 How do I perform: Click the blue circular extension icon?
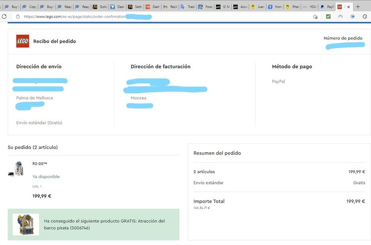(352, 16)
